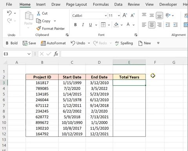Switch to the Formulas tab
The height and width of the screenshot is (151, 188).
[101, 4]
